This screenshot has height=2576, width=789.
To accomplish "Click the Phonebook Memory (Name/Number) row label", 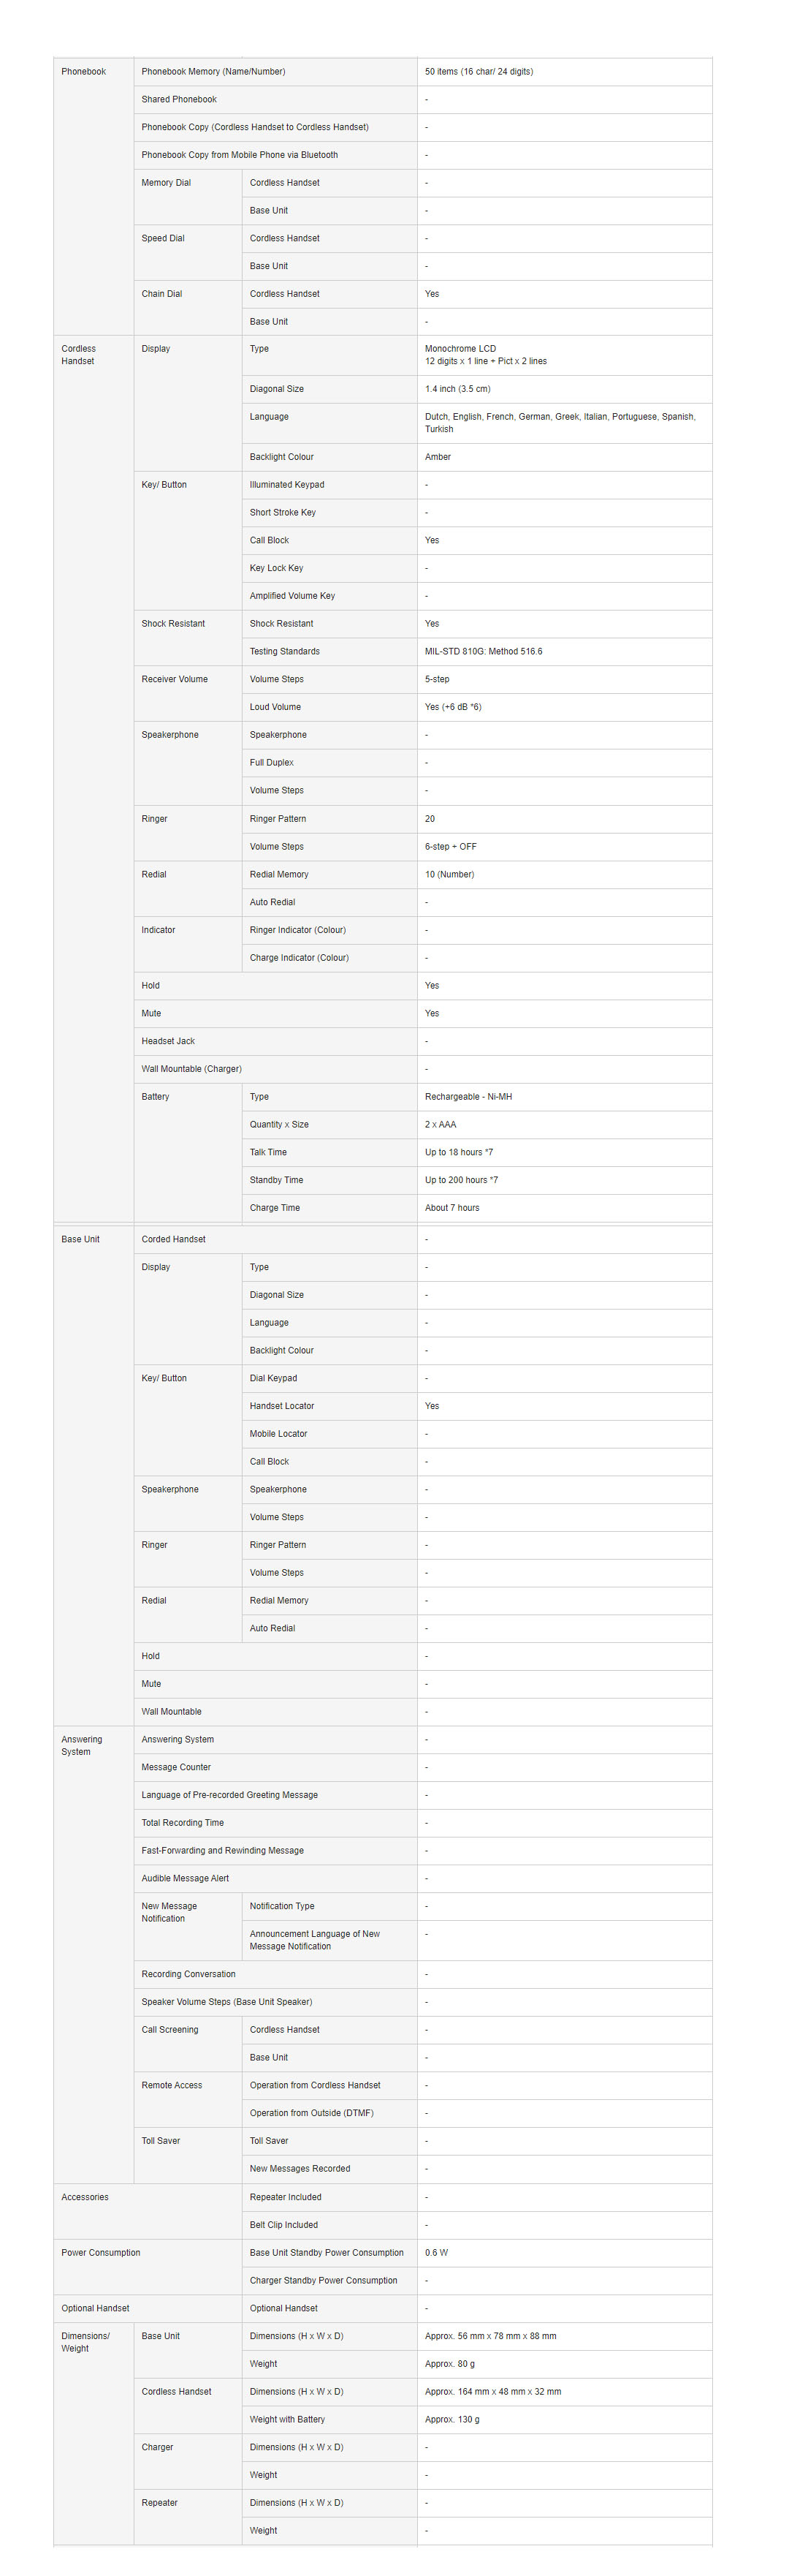I will (x=213, y=72).
